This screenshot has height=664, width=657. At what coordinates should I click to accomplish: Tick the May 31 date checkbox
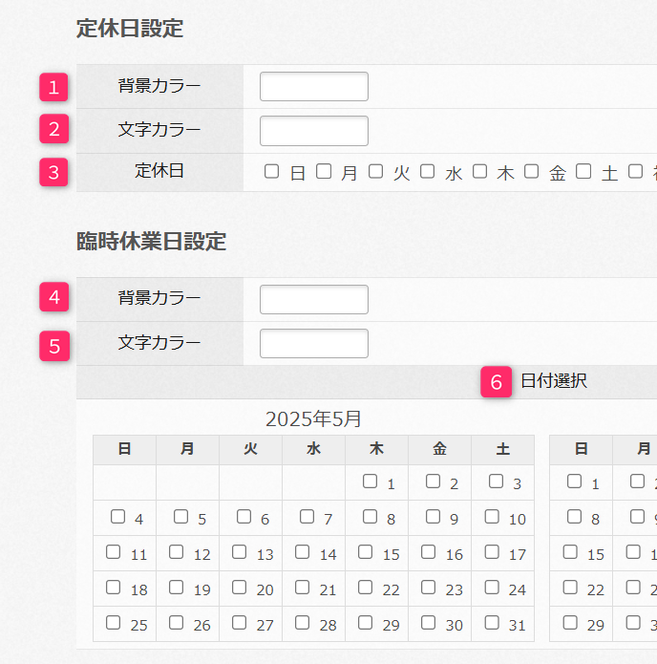(492, 623)
